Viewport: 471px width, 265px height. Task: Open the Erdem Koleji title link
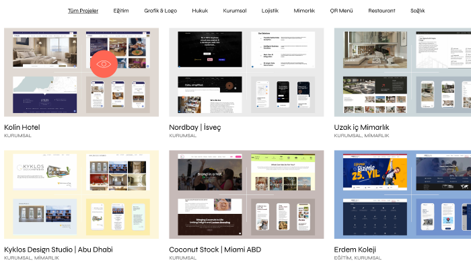pos(355,250)
